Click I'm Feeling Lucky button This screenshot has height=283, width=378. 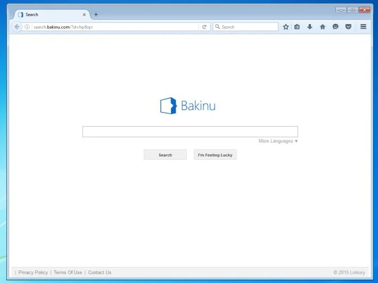click(x=215, y=155)
